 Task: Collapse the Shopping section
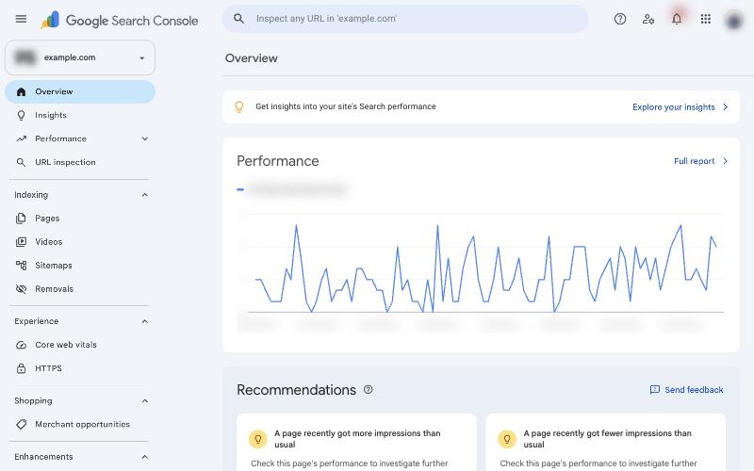[x=145, y=401]
